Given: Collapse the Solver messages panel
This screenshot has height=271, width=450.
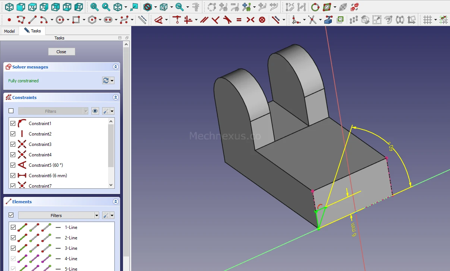Looking at the screenshot, I should pyautogui.click(x=116, y=67).
